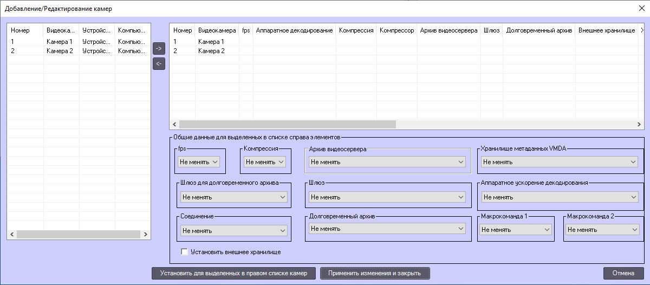Enable 'Установить внешнее хранилище' checkbox
This screenshot has height=285, width=650.
click(x=185, y=252)
